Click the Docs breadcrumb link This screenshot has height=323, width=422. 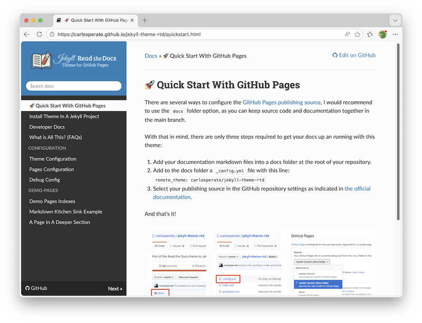pyautogui.click(x=151, y=56)
